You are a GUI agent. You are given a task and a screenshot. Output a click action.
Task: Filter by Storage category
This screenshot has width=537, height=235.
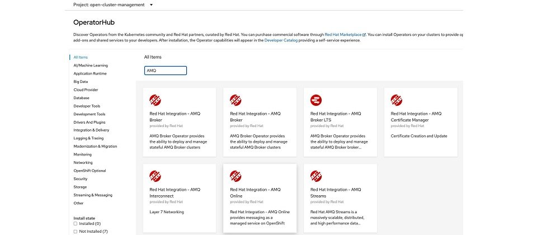[x=80, y=187]
